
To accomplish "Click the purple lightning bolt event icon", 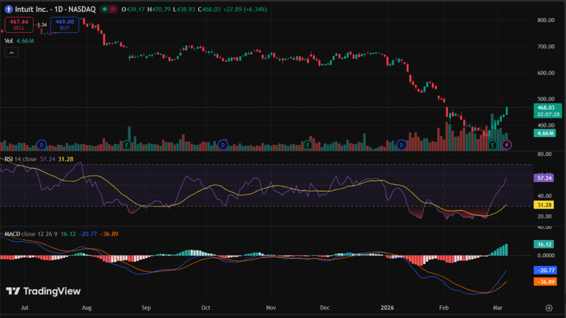I will click(507, 145).
